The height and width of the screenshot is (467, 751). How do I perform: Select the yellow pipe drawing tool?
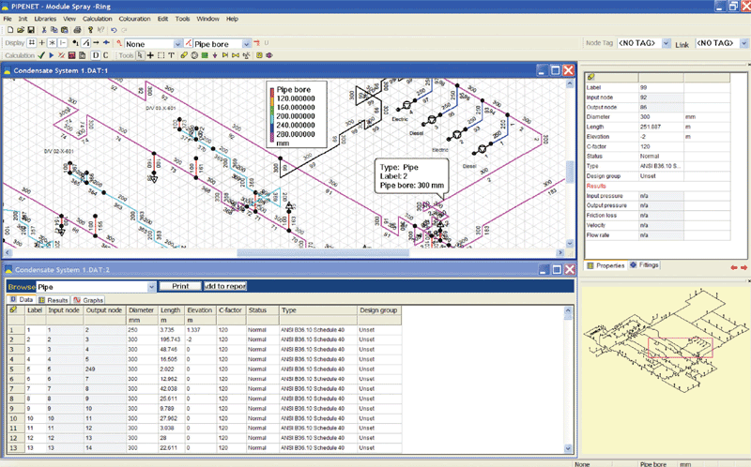184,55
